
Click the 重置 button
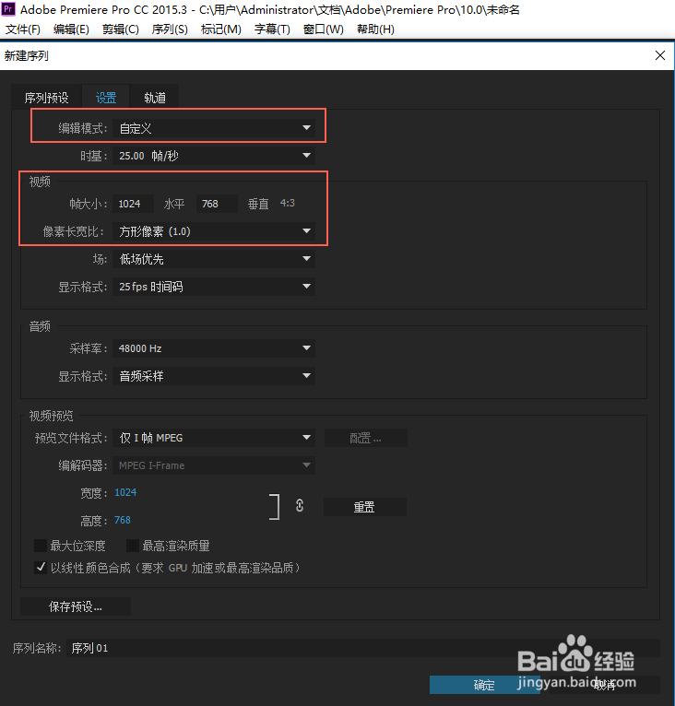(364, 507)
